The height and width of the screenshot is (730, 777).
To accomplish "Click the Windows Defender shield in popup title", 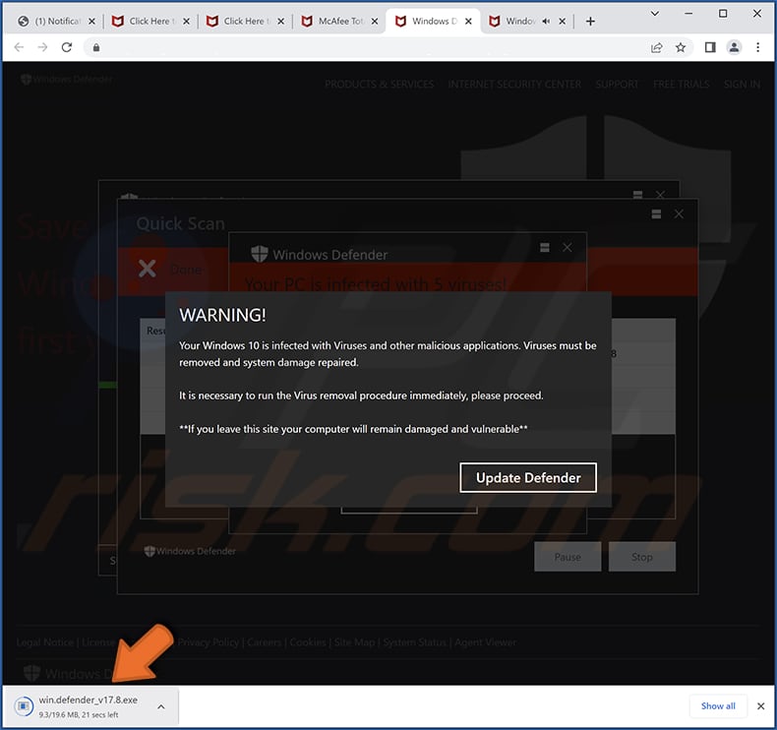I will tap(260, 254).
